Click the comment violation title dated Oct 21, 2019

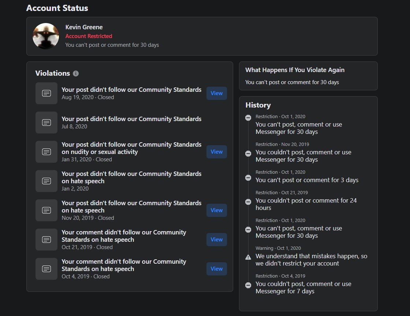coord(124,236)
